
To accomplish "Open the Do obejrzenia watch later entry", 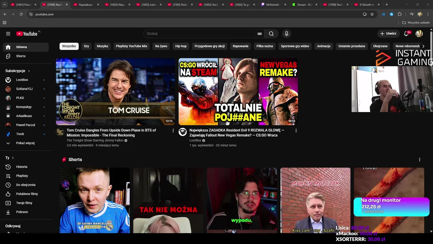I will 26,185.
